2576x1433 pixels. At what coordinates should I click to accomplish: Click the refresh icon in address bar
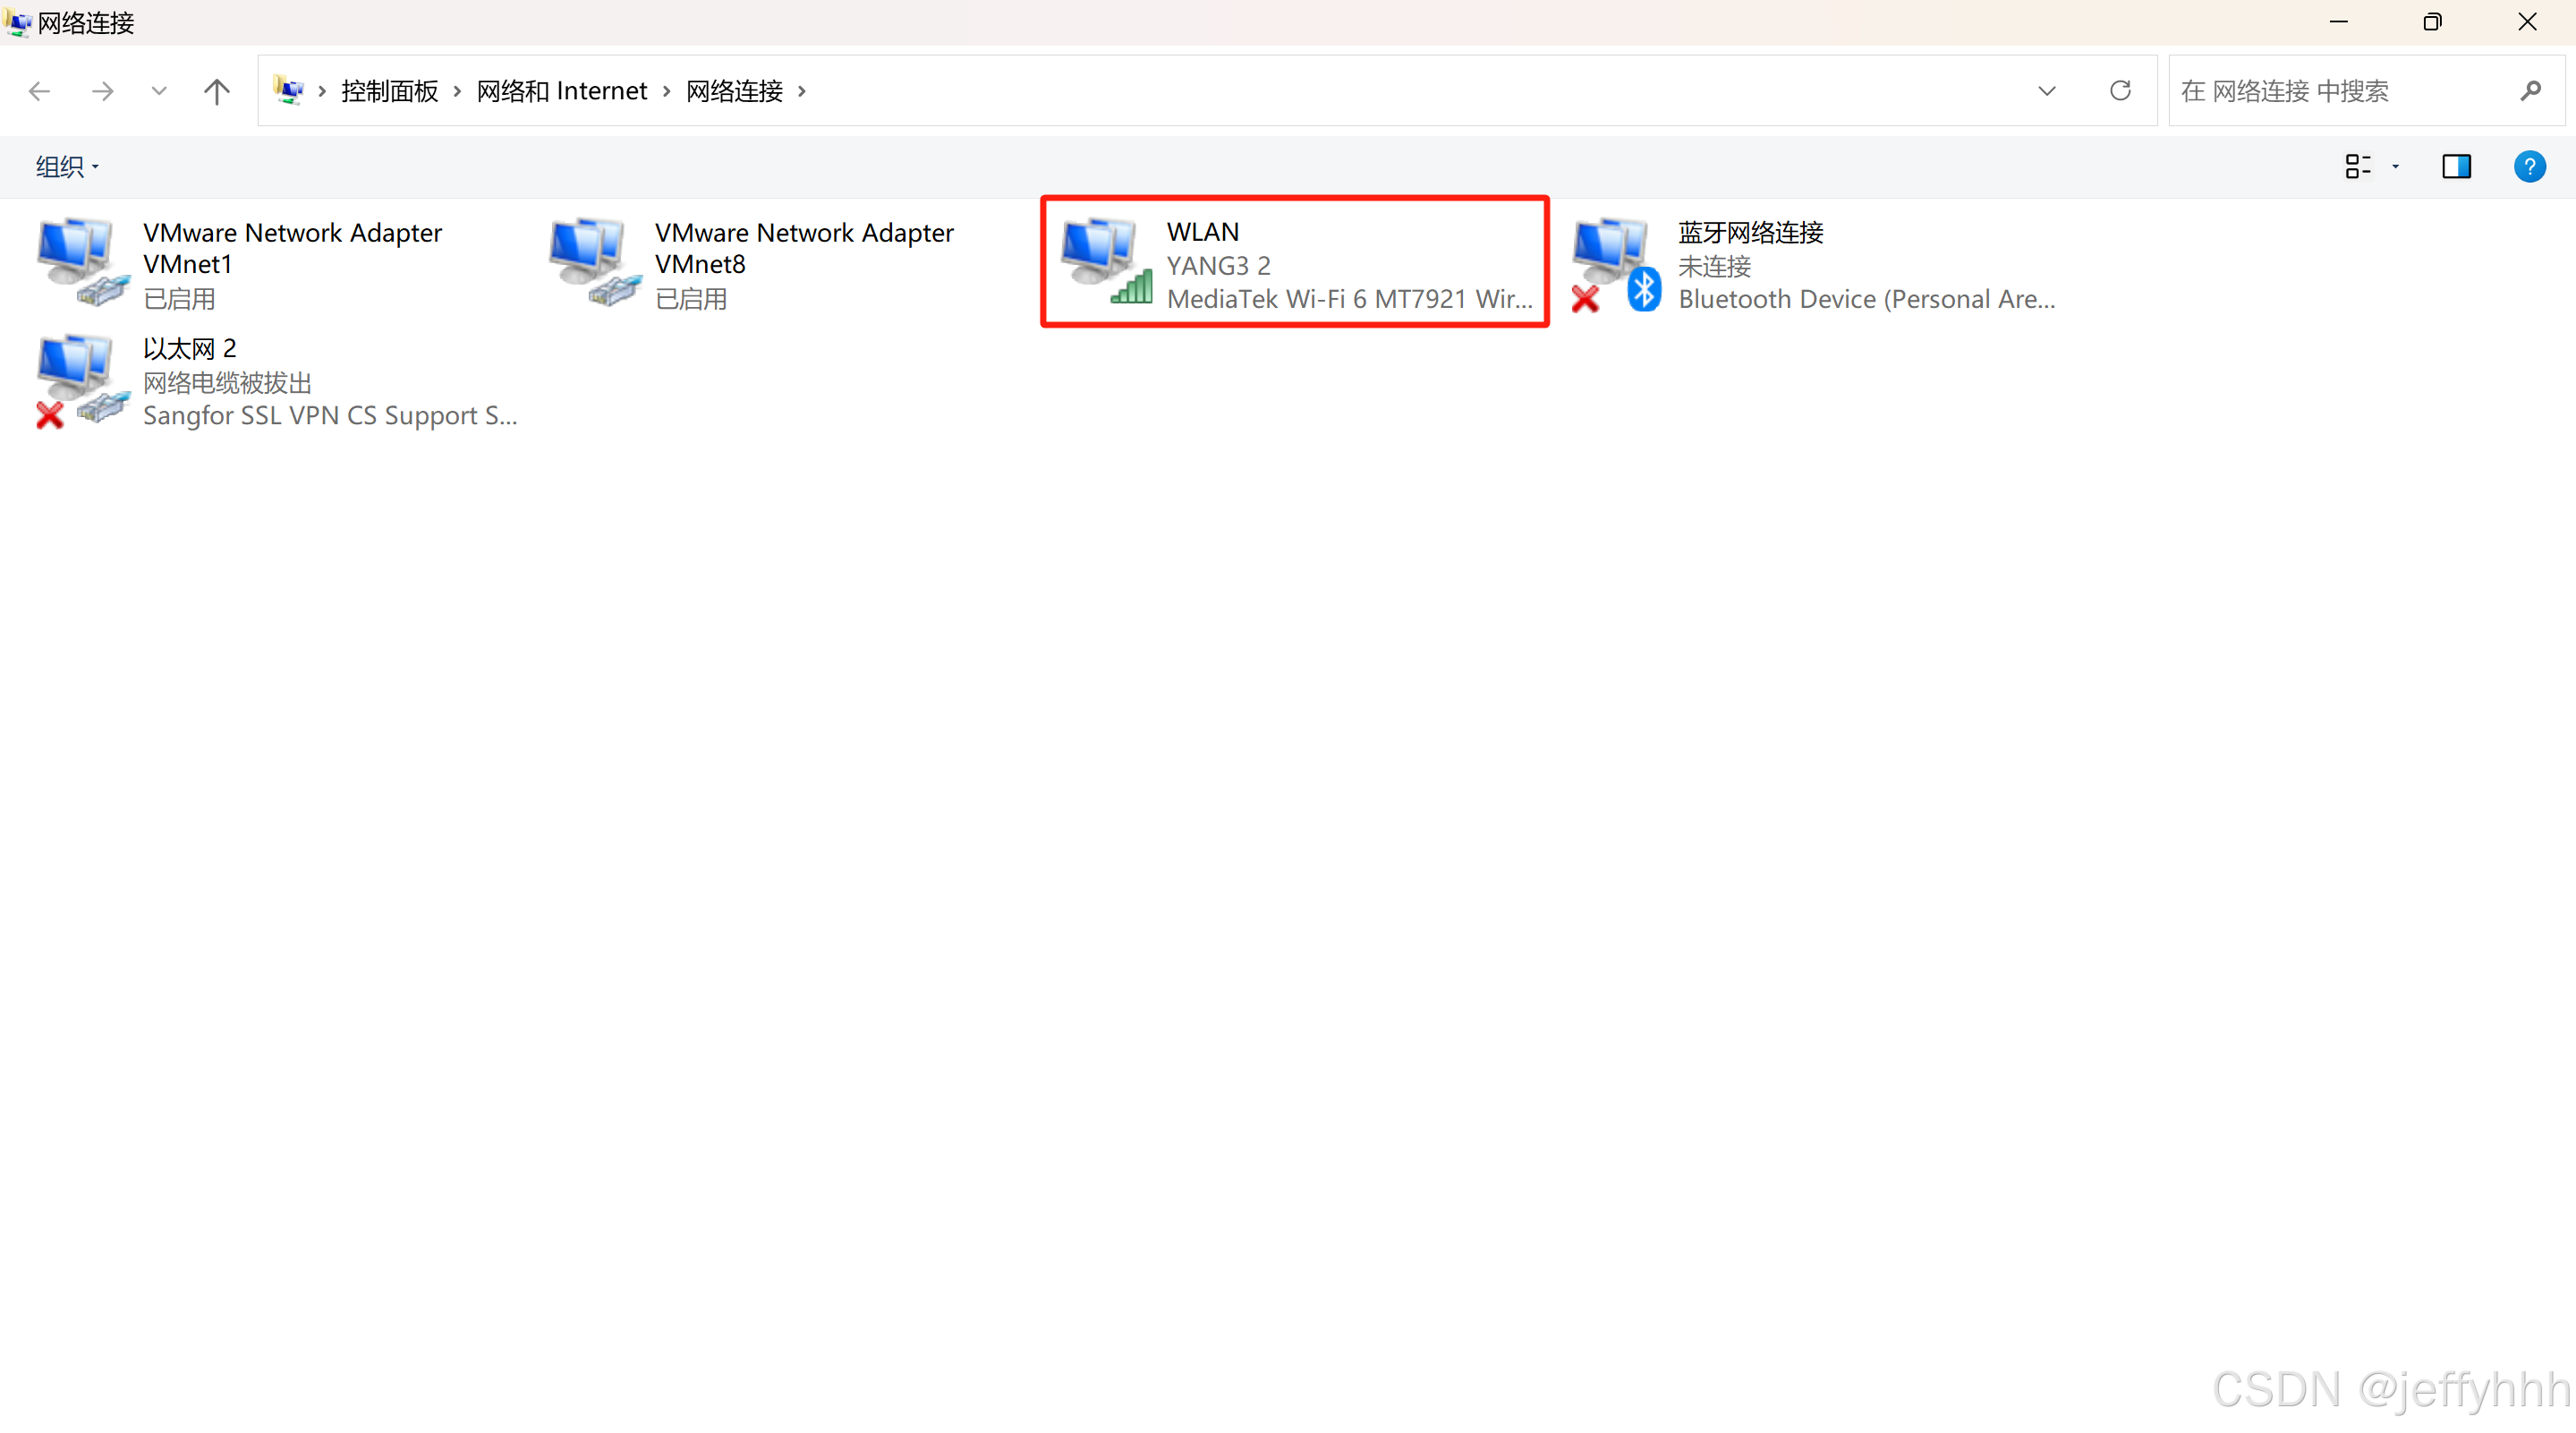coord(2120,91)
